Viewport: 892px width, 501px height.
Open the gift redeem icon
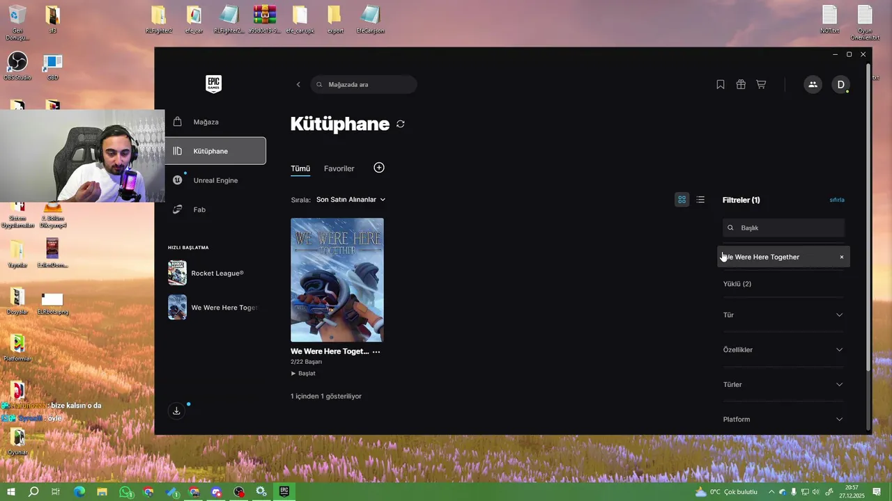(x=741, y=84)
